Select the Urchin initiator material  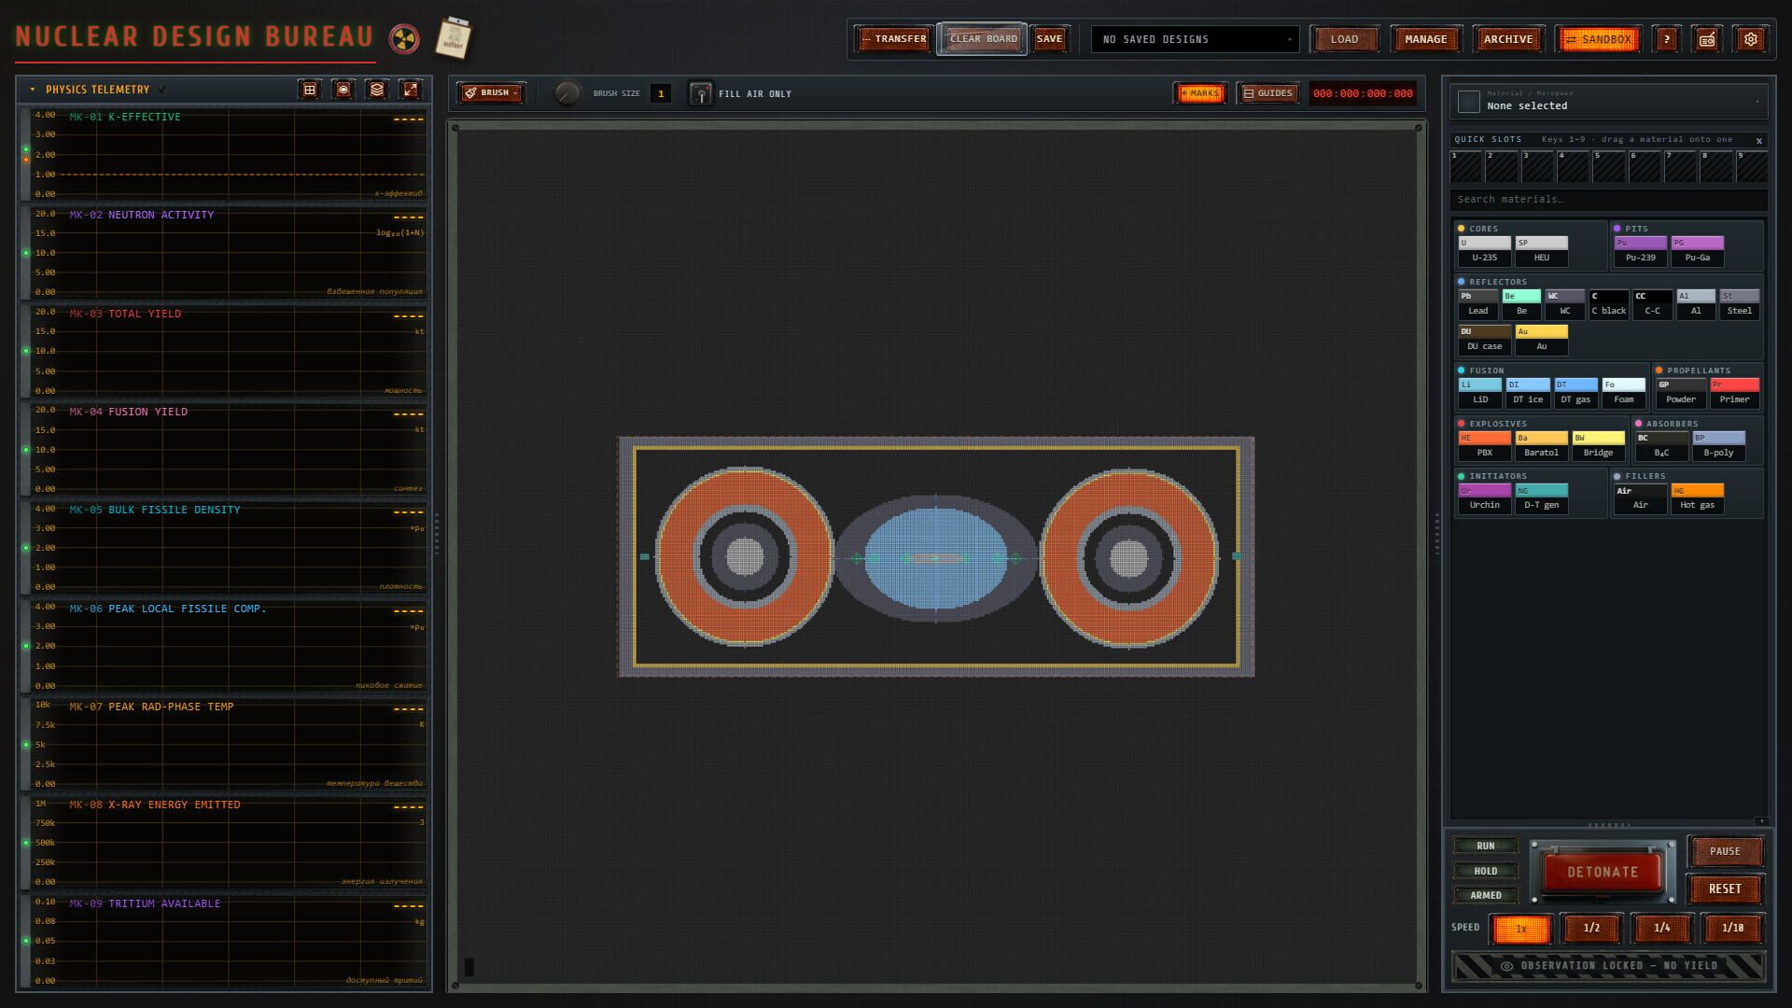point(1484,497)
